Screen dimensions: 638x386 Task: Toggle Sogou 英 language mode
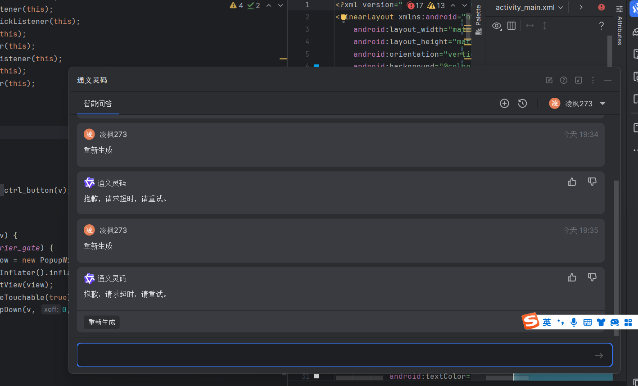pyautogui.click(x=547, y=322)
